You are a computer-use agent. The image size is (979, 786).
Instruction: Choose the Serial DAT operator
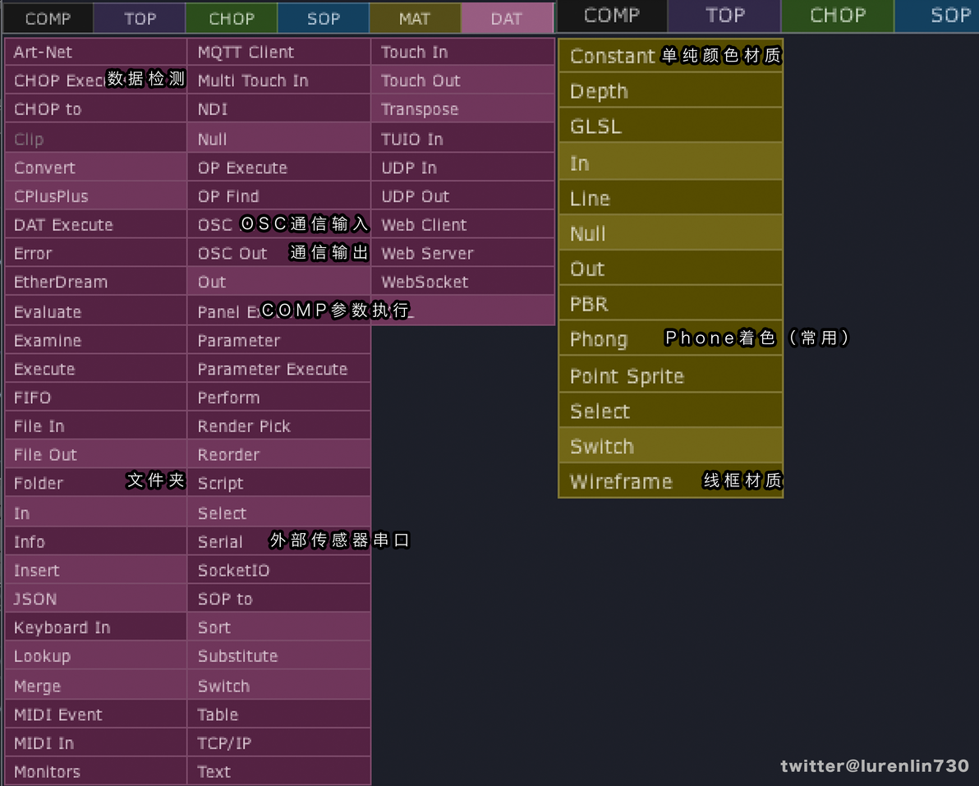[x=220, y=542]
